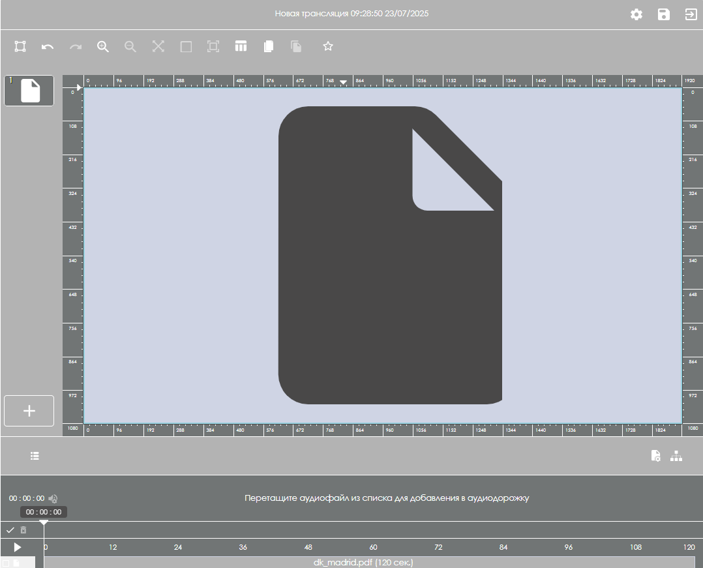Zoom in on the canvas
Viewport: 703px width, 568px height.
pos(103,46)
